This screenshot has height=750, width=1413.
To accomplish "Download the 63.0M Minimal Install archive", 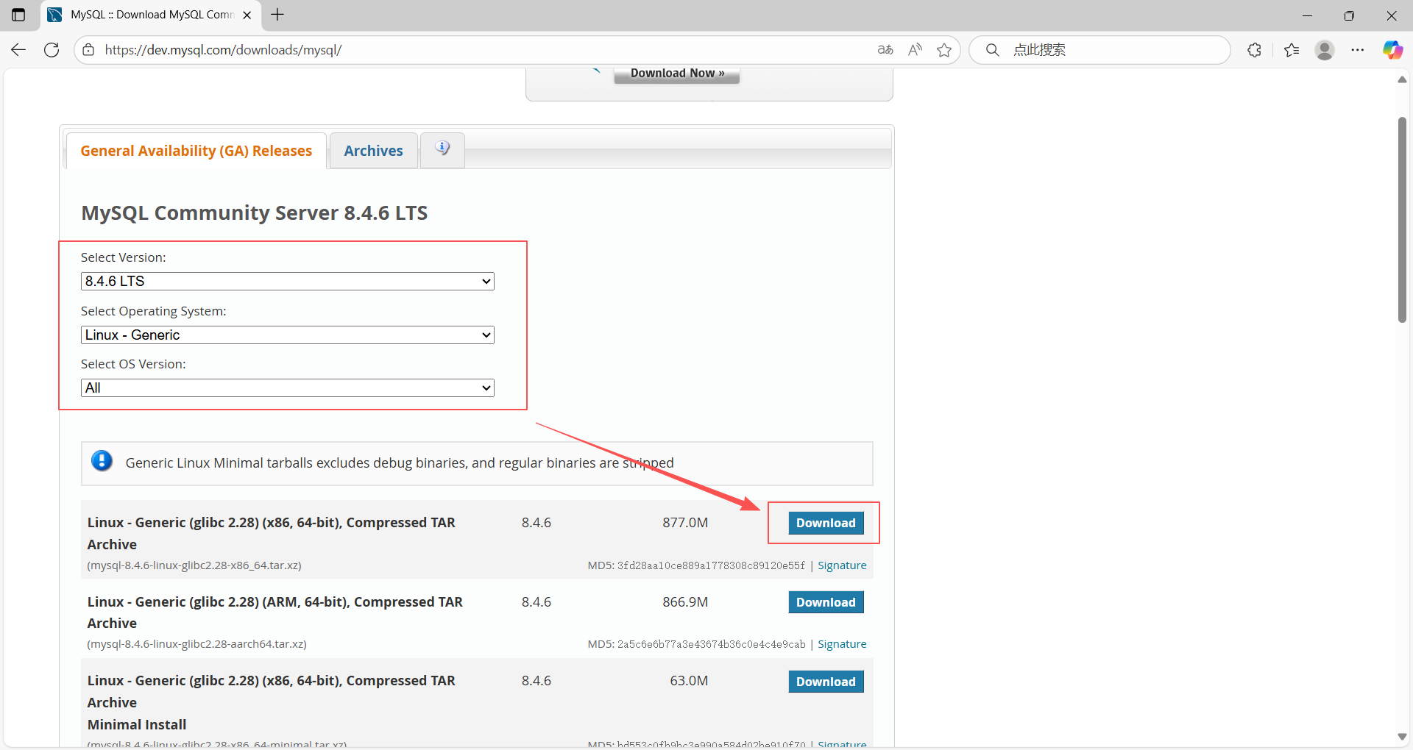I will 826,682.
